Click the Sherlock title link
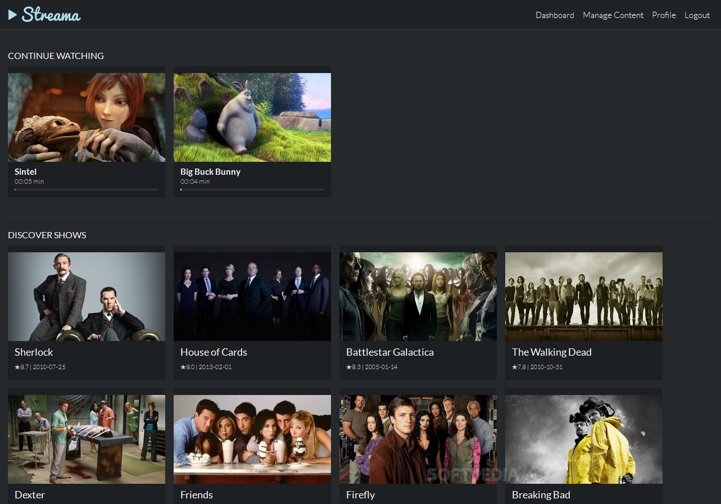The height and width of the screenshot is (504, 721). (x=34, y=352)
